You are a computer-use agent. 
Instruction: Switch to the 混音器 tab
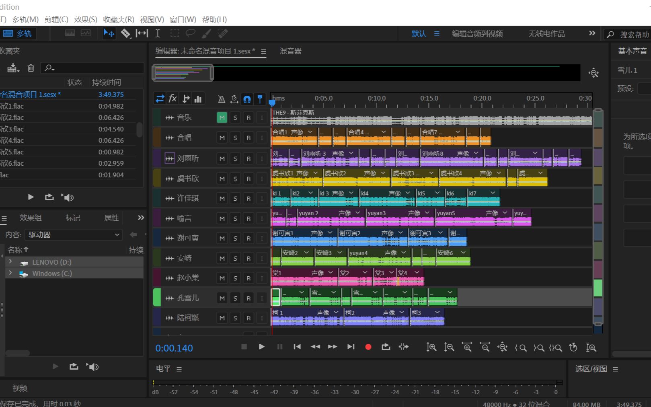pyautogui.click(x=290, y=51)
